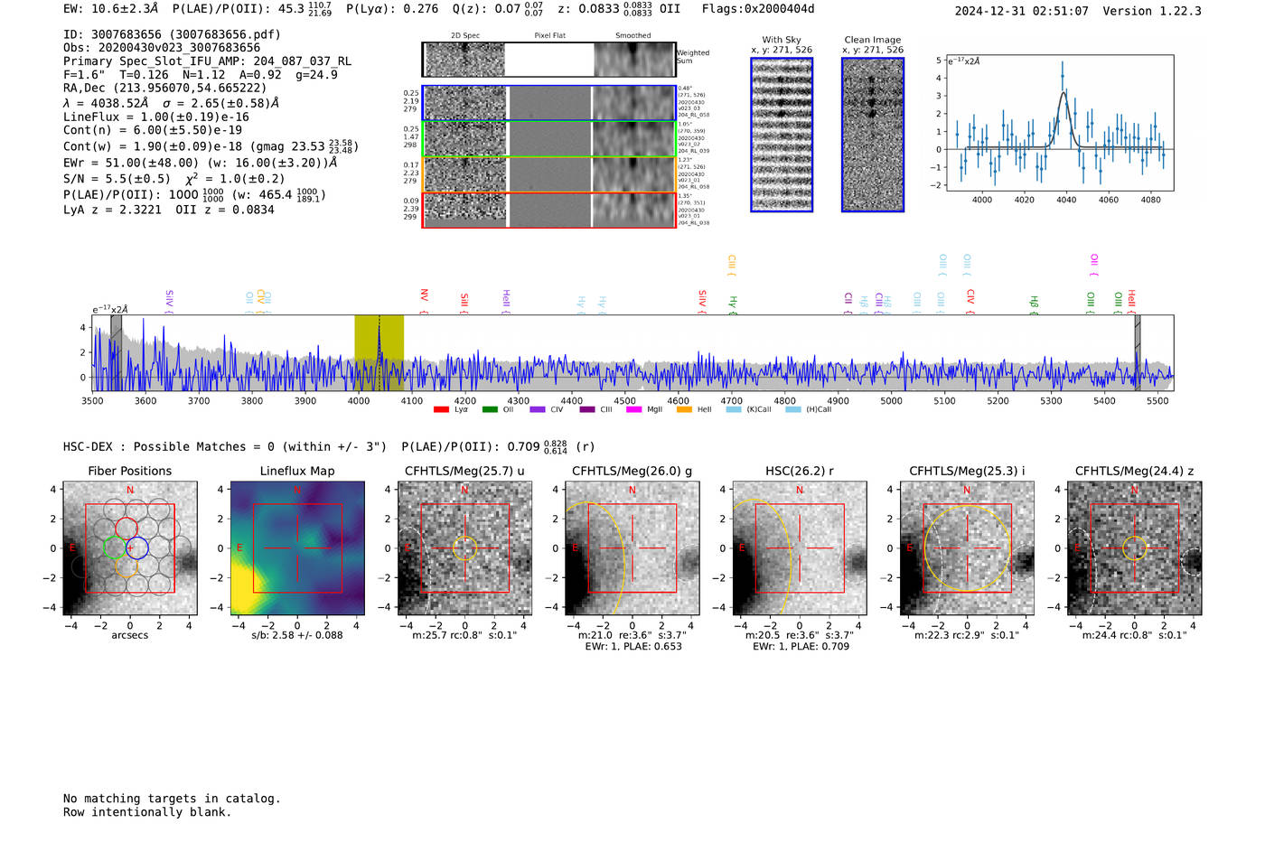Select the green-bordered 2D fiber spectrum row
This screenshot has height=861, width=1265.
549,138
